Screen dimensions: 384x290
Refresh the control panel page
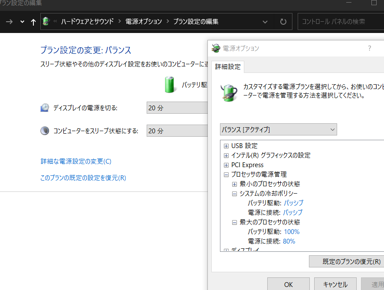pyautogui.click(x=283, y=22)
